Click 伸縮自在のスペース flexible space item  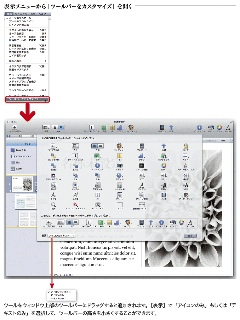click(x=142, y=205)
